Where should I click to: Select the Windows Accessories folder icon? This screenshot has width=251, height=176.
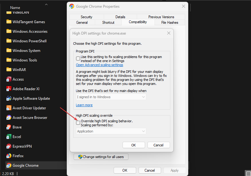(9, 31)
